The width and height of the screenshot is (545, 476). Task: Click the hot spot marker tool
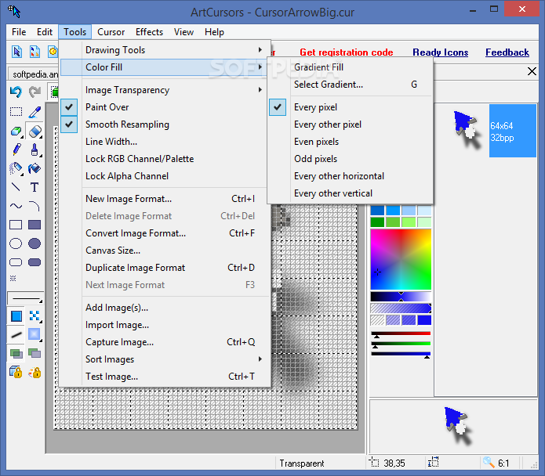13,278
